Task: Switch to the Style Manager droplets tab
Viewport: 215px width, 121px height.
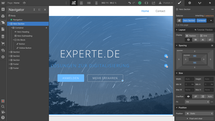Action: 200,3
